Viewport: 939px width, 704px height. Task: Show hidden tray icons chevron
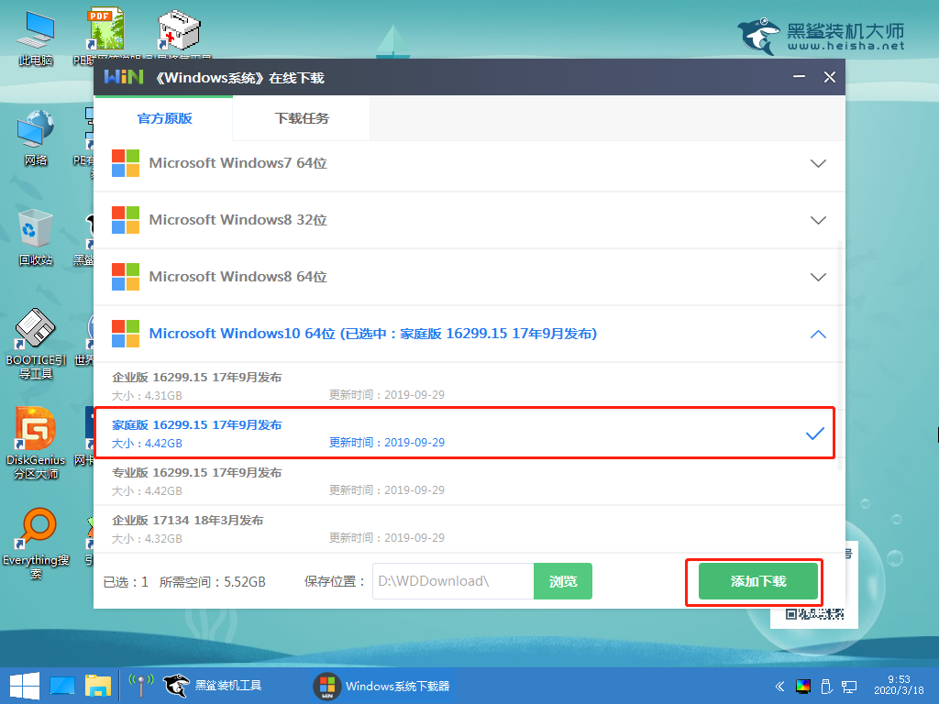click(779, 686)
